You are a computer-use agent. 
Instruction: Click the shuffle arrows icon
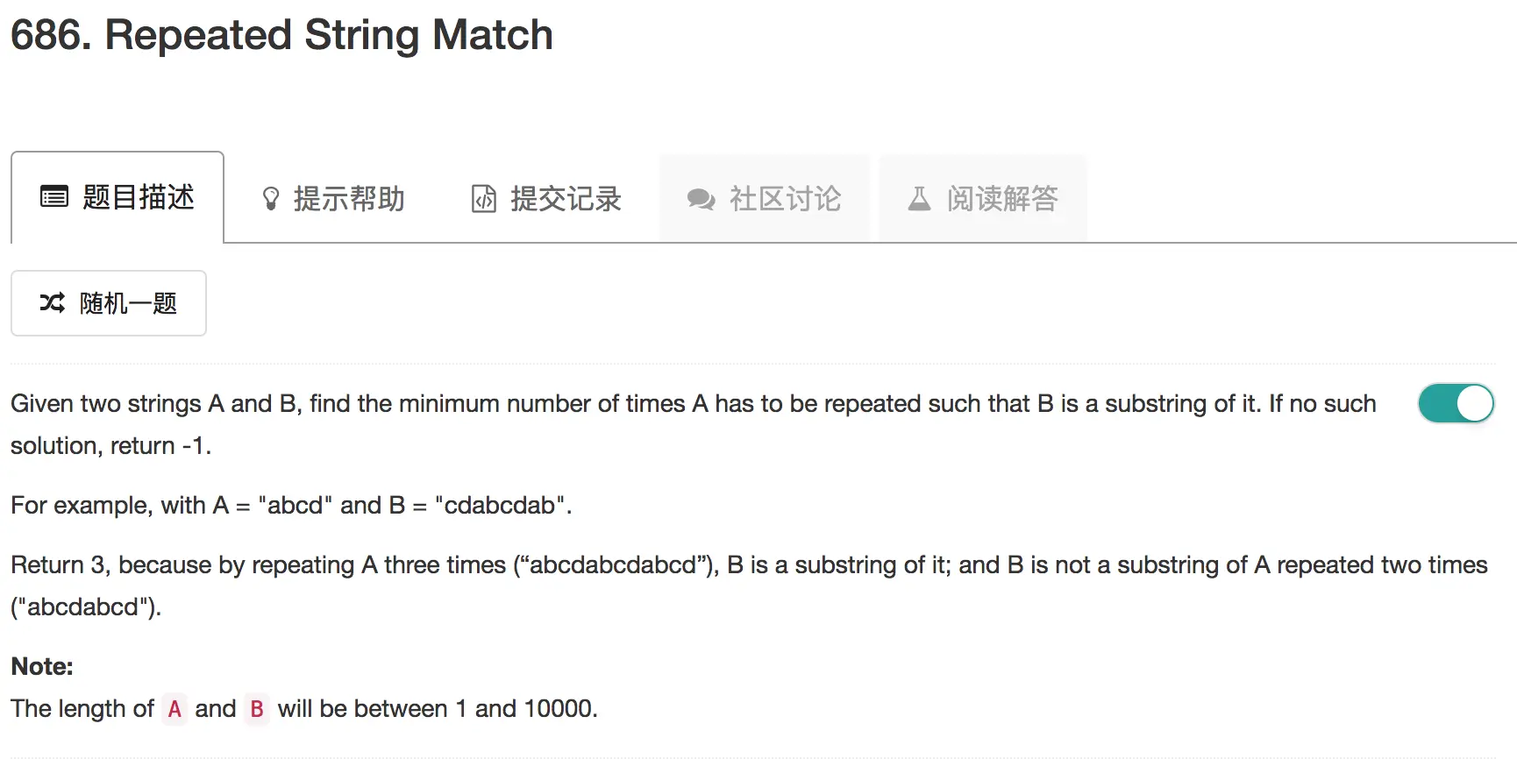pyautogui.click(x=53, y=303)
